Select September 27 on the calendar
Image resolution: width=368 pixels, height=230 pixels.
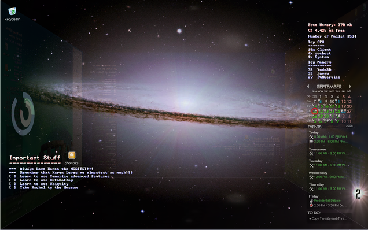(x=349, y=111)
